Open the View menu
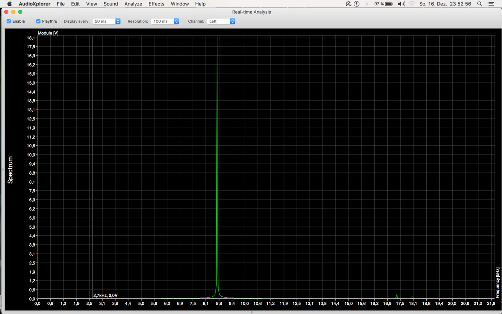This screenshot has width=502, height=314. pyautogui.click(x=92, y=4)
